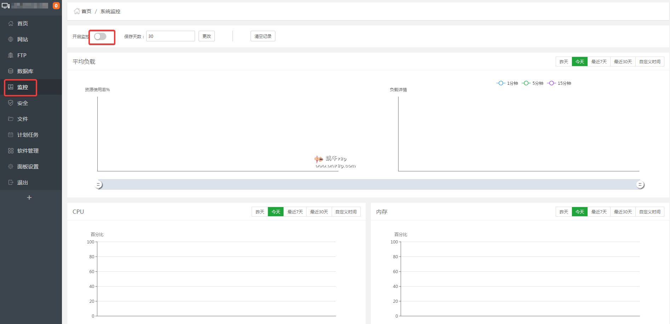Open the Database icon in sidebar
This screenshot has height=324, width=670.
tap(11, 71)
